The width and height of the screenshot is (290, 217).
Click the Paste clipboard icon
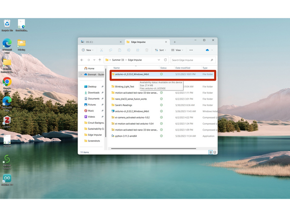[x=120, y=50]
